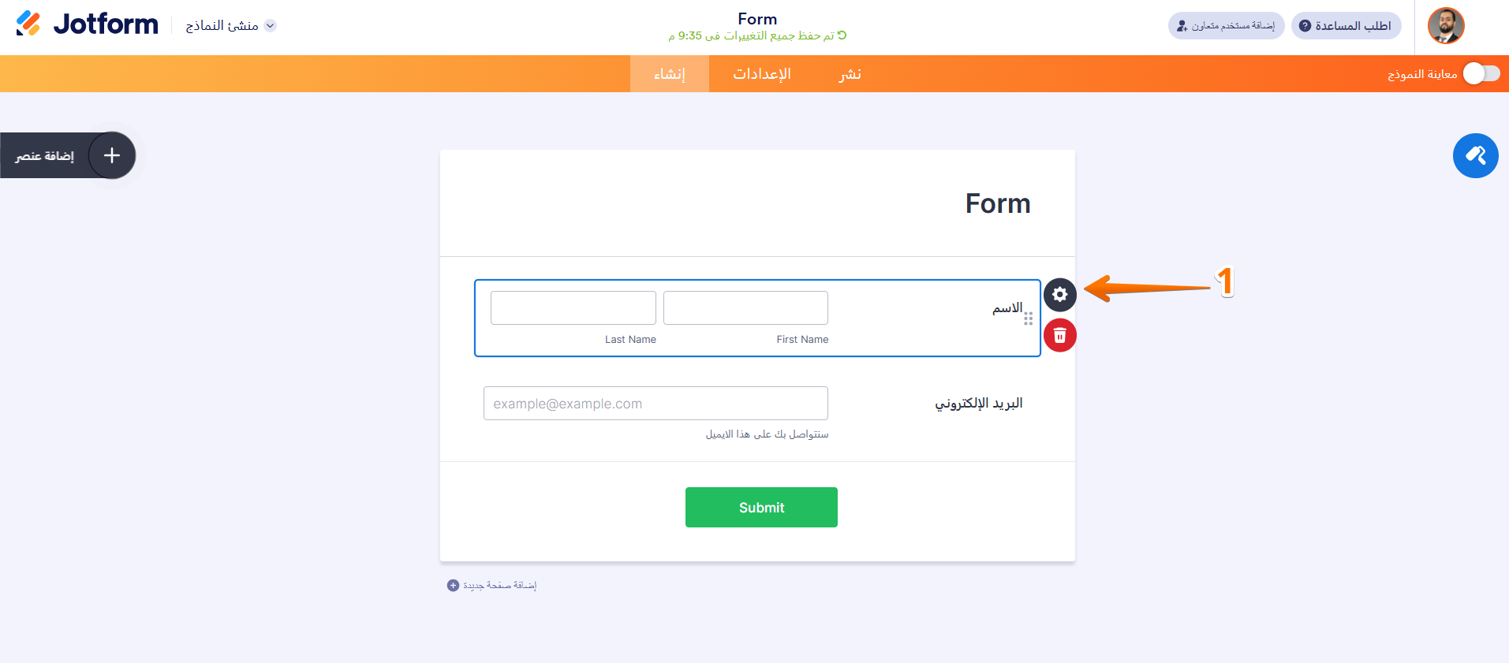This screenshot has width=1509, height=663.
Task: Click the green Submit button
Action: pos(761,507)
